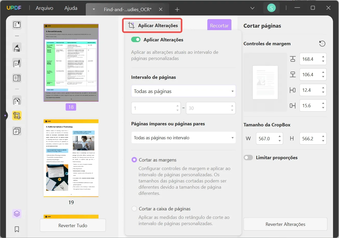Select the Crop tool in the sidebar
The width and height of the screenshot is (339, 238).
click(17, 116)
